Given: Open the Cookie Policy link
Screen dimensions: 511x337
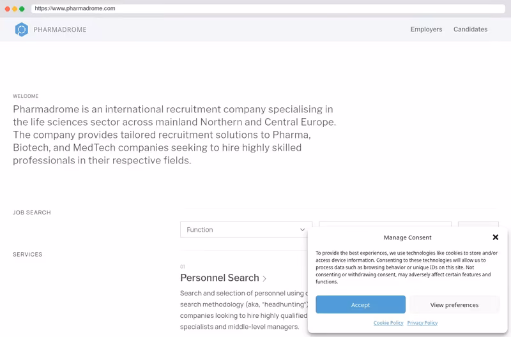Looking at the screenshot, I should (388, 323).
